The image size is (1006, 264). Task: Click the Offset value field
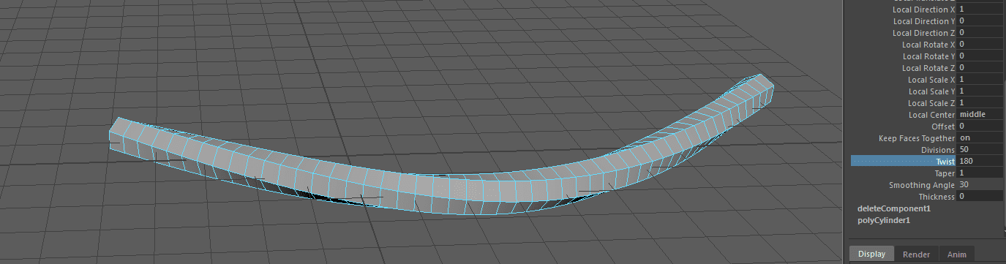pos(980,127)
